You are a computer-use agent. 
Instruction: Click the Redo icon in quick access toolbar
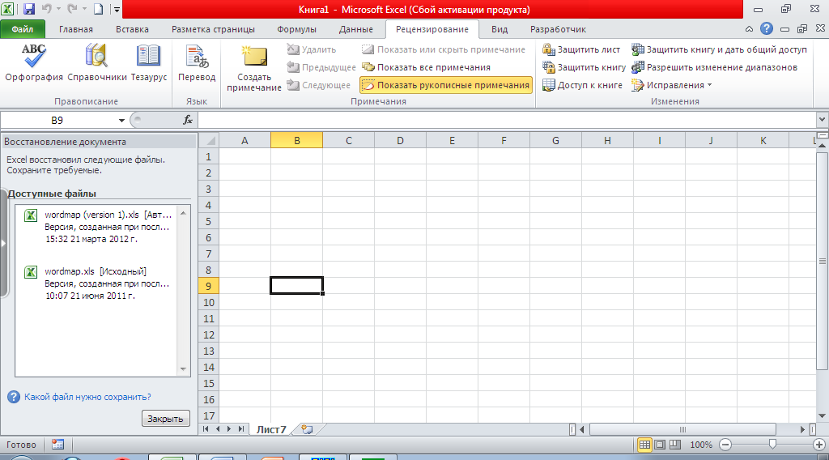coord(72,9)
